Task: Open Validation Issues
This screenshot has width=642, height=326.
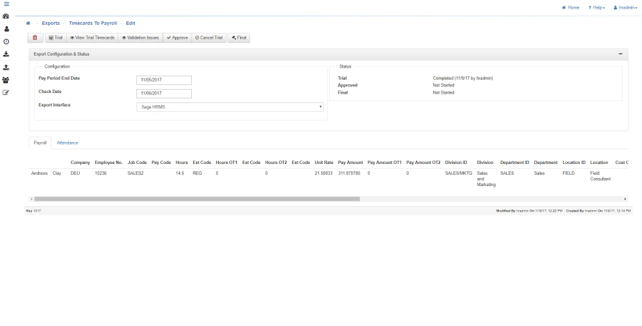Action: pos(140,37)
